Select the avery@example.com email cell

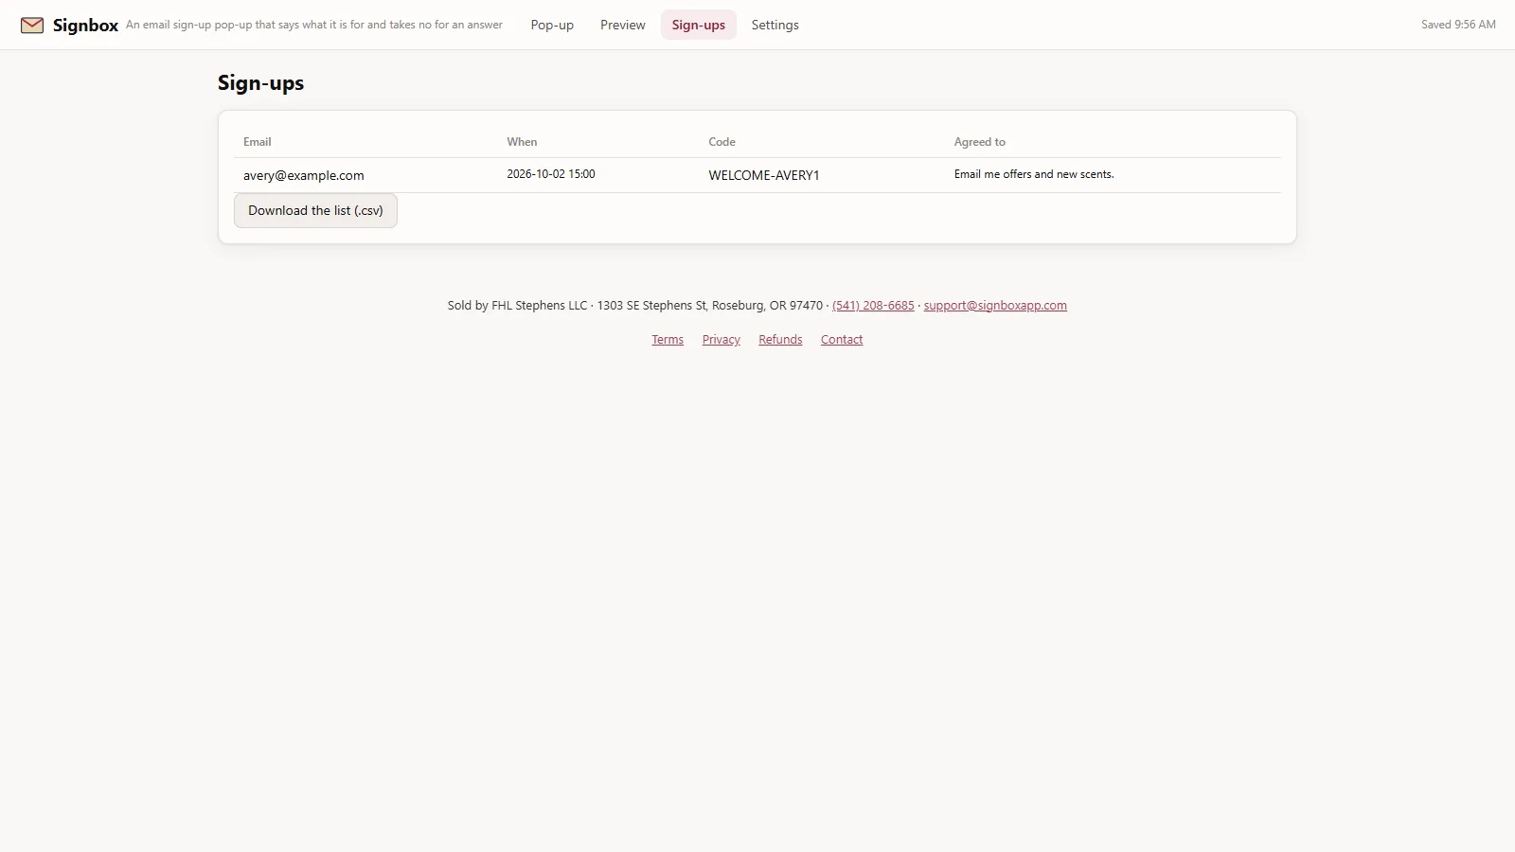pos(304,175)
